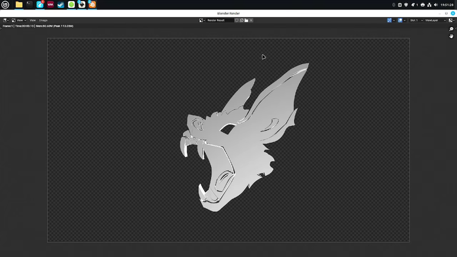Viewport: 457px width, 257px height.
Task: Open the image browse dropdown beside Render Result
Action: click(202, 20)
